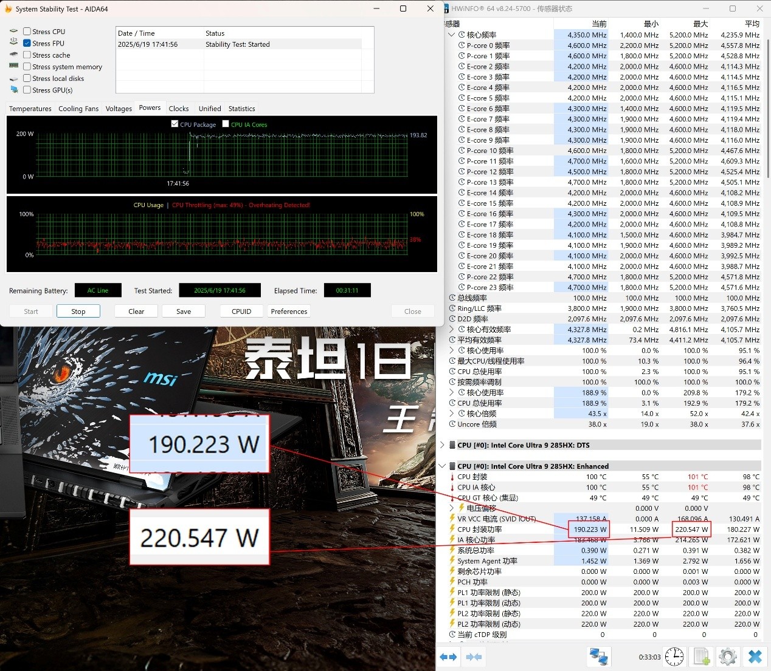Screen dimensions: 771x671
Task: Switch to the Statistics tab
Action: pos(241,108)
